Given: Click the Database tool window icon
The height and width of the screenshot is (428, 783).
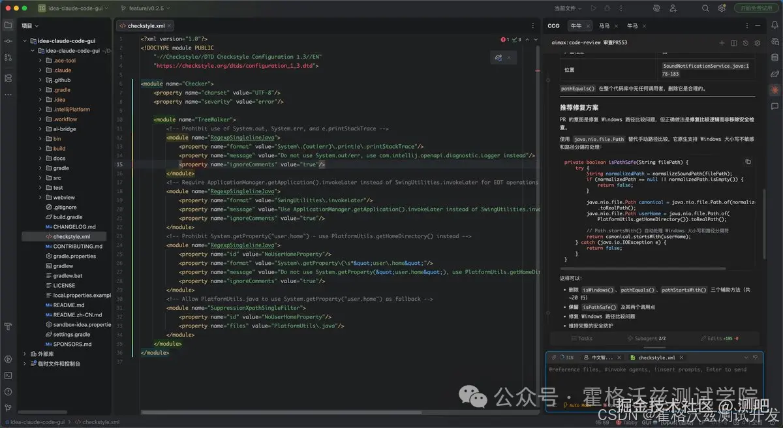Looking at the screenshot, I should [775, 57].
